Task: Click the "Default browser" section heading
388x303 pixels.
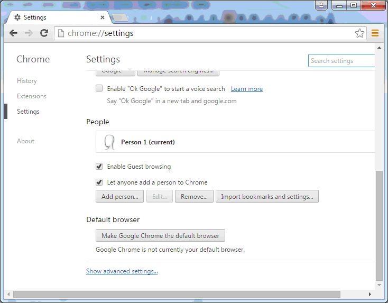Action: pyautogui.click(x=113, y=219)
